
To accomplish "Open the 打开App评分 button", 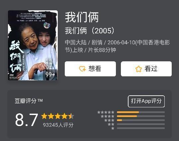I will click(146, 101).
